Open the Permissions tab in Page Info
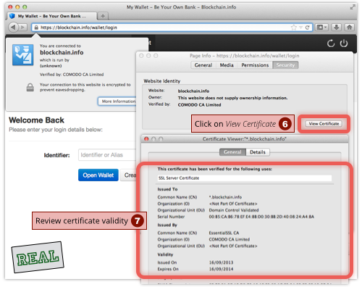 pyautogui.click(x=255, y=65)
